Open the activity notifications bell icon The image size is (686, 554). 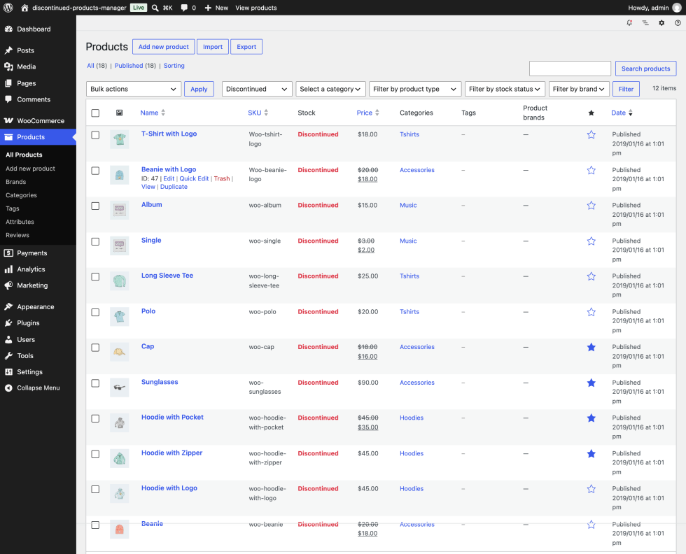[x=629, y=23]
